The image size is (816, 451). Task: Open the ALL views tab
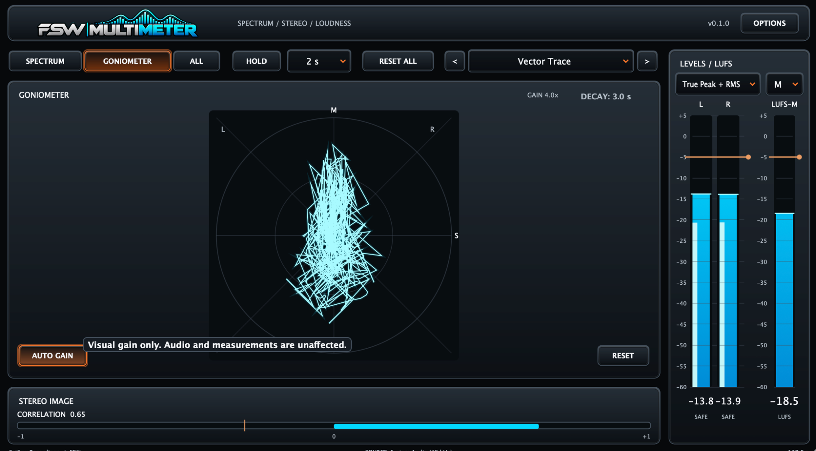point(196,61)
